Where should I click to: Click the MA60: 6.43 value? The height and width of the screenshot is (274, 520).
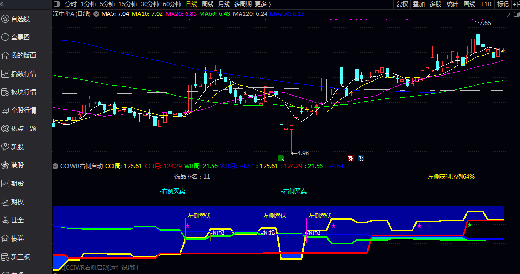(214, 14)
